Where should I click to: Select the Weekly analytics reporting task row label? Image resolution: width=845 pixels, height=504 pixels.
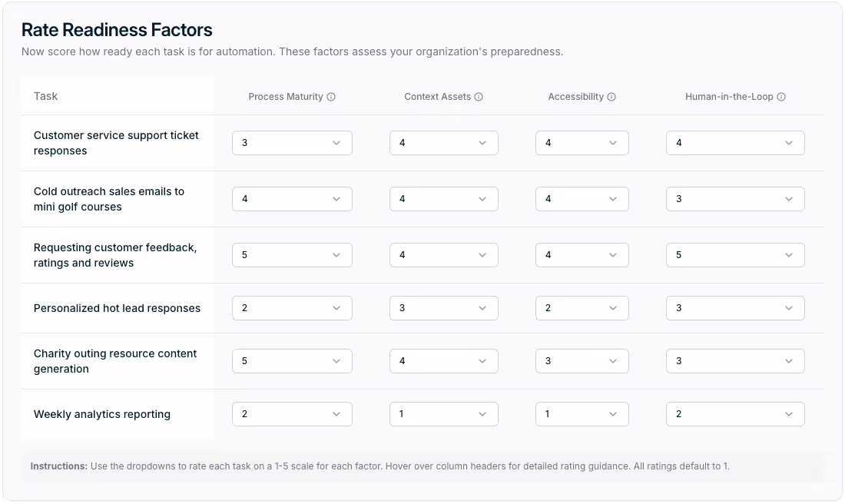pyautogui.click(x=102, y=414)
